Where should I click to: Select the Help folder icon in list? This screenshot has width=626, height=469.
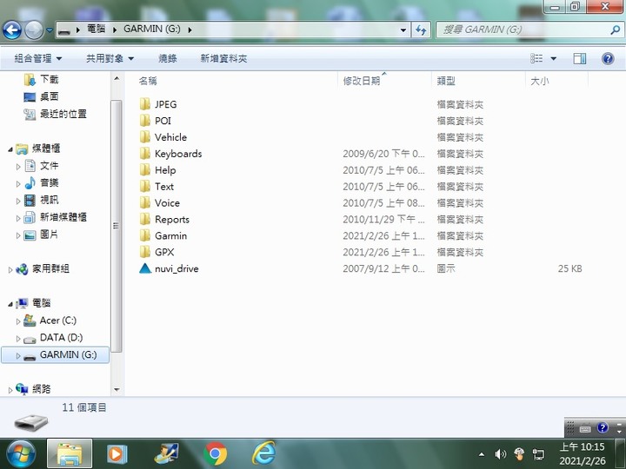145,170
